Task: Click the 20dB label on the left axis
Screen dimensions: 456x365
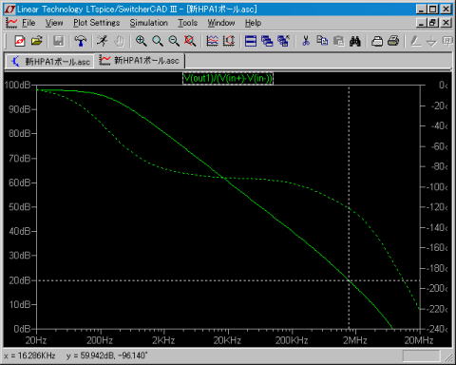Action: 20,280
